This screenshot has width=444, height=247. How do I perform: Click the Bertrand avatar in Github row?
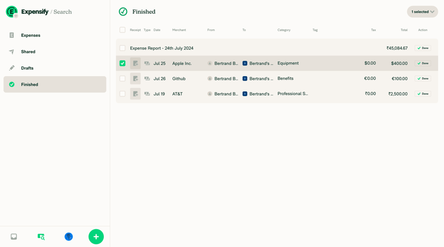pyautogui.click(x=210, y=78)
